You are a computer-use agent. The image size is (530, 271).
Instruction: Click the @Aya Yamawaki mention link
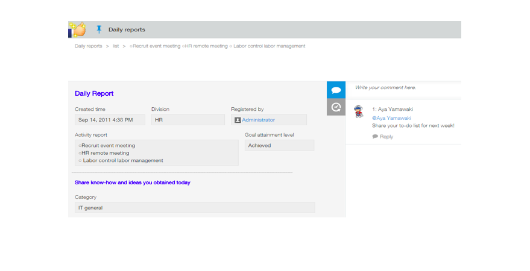[x=391, y=118]
